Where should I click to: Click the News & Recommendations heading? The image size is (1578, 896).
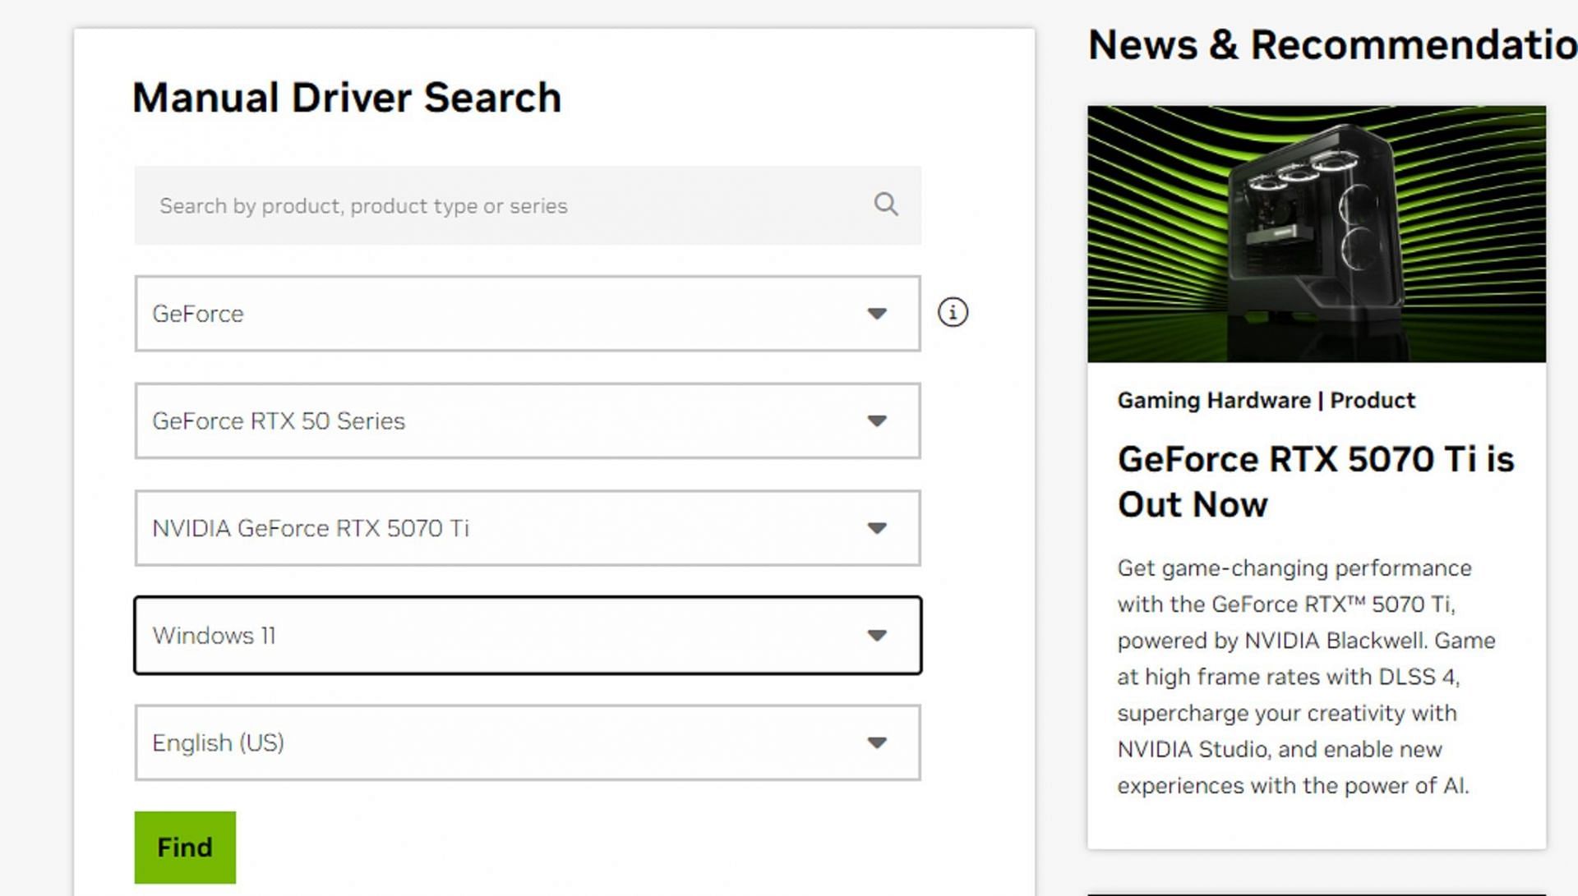pyautogui.click(x=1331, y=45)
